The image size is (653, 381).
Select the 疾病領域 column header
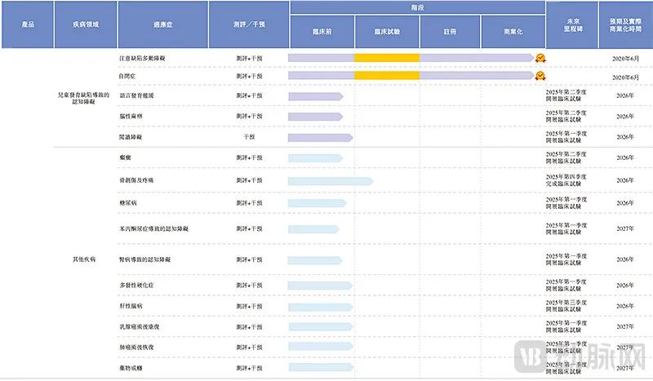(x=86, y=24)
